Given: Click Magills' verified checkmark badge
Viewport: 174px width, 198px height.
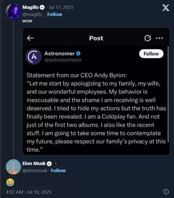Looking at the screenshot, I should (42, 7).
